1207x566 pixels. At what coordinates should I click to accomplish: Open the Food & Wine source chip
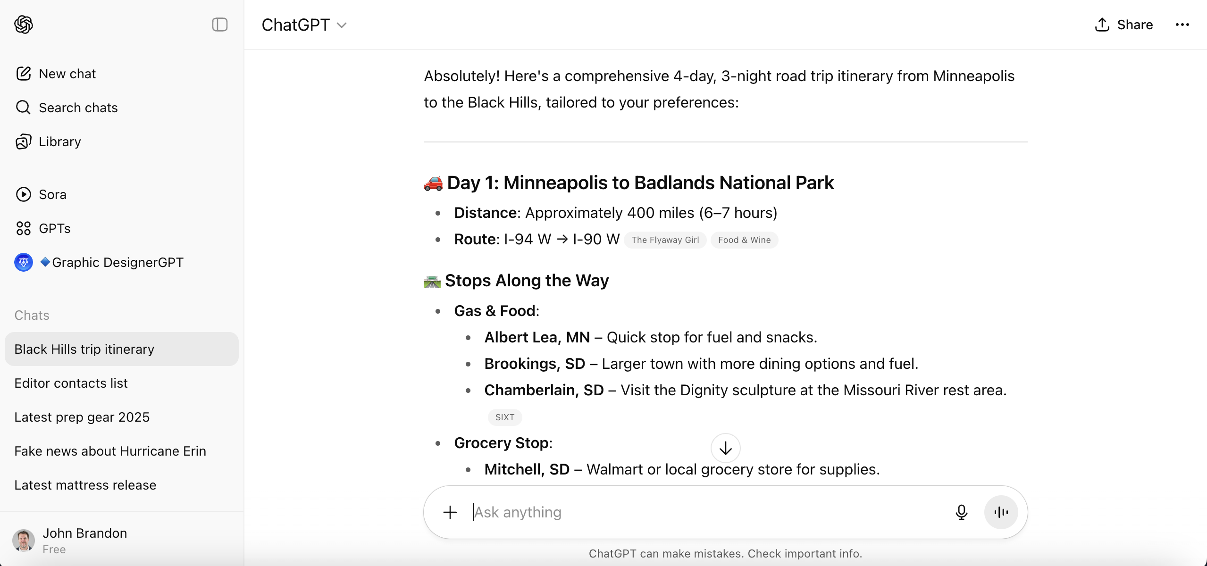[744, 240]
